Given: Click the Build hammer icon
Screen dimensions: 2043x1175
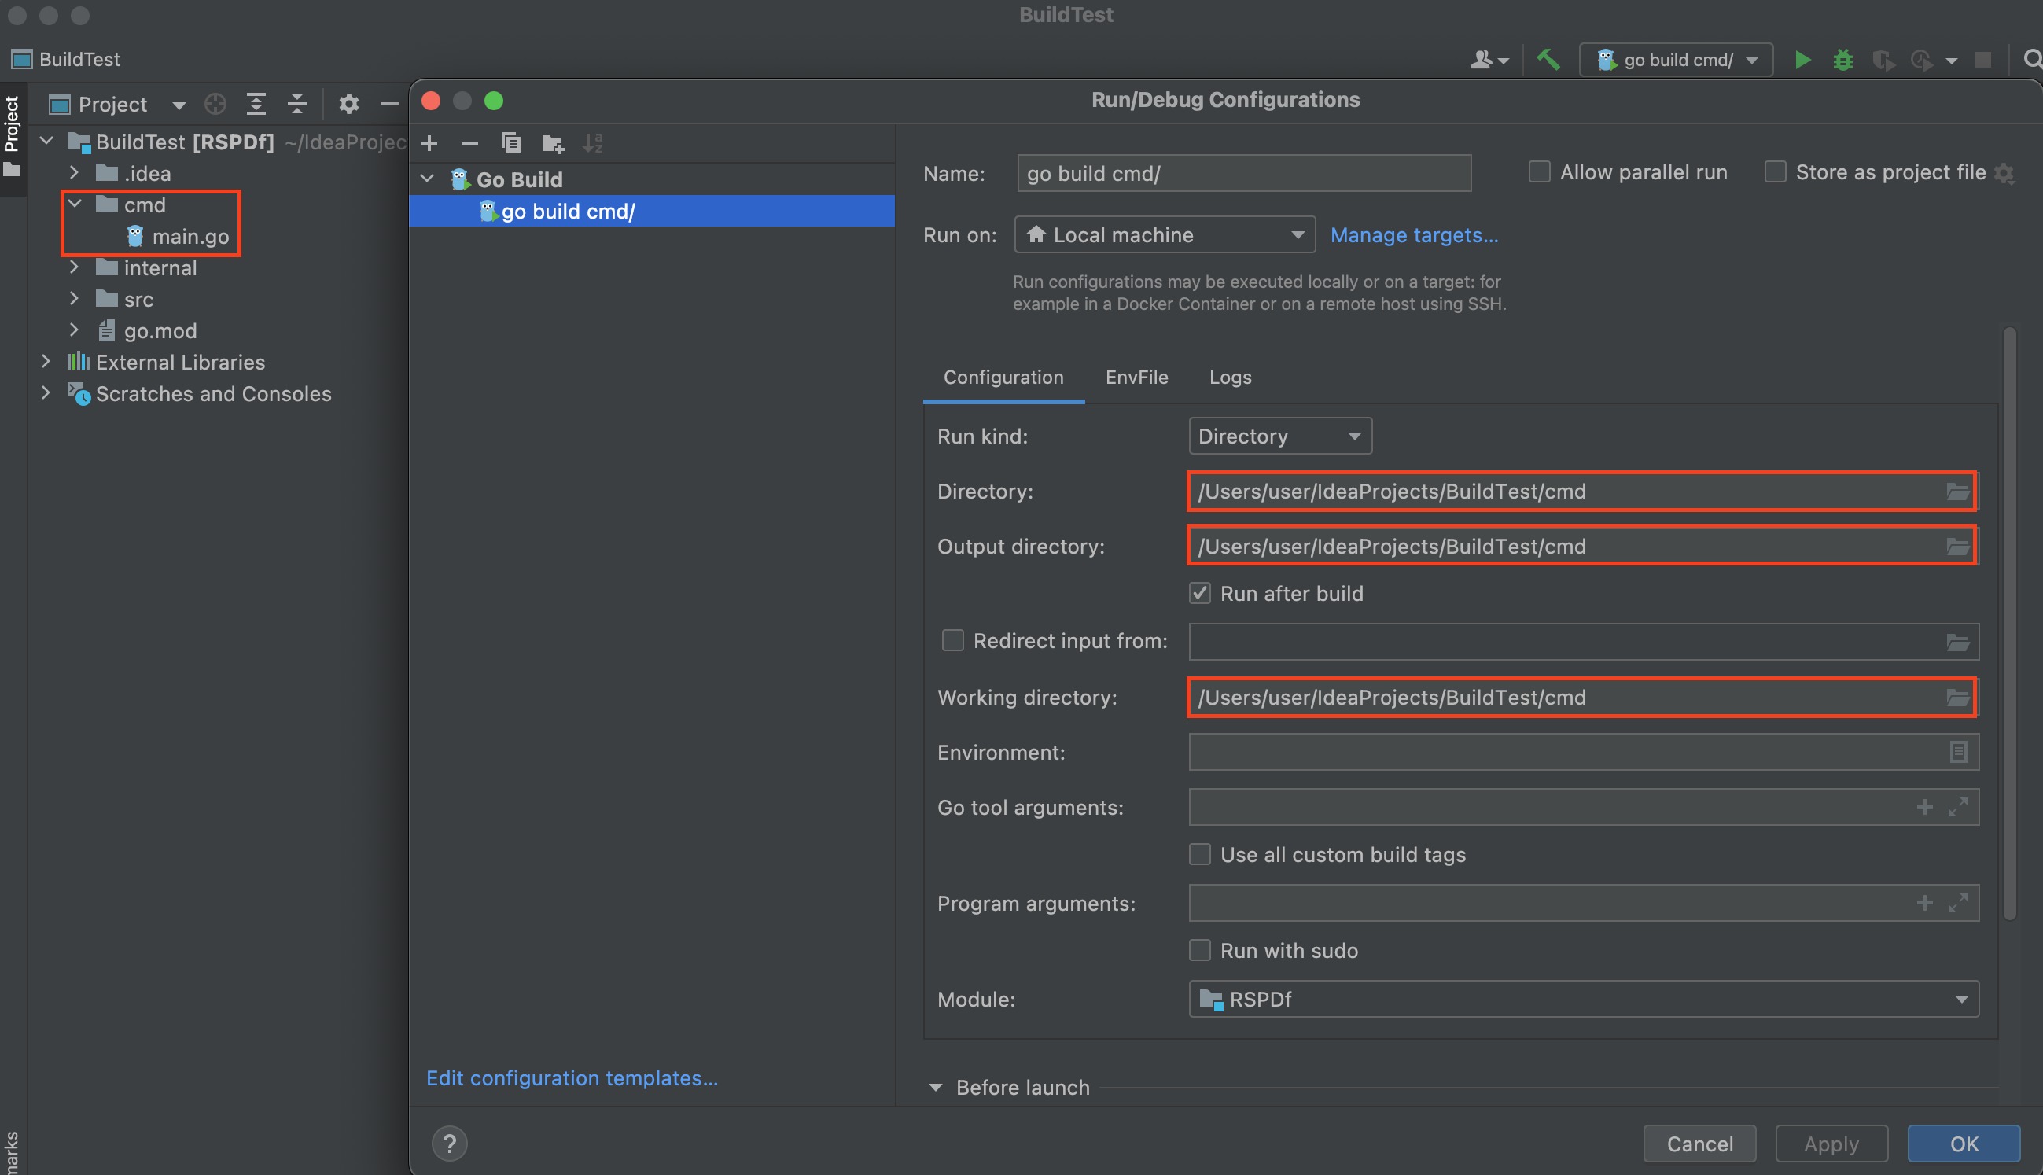Looking at the screenshot, I should pyautogui.click(x=1548, y=60).
